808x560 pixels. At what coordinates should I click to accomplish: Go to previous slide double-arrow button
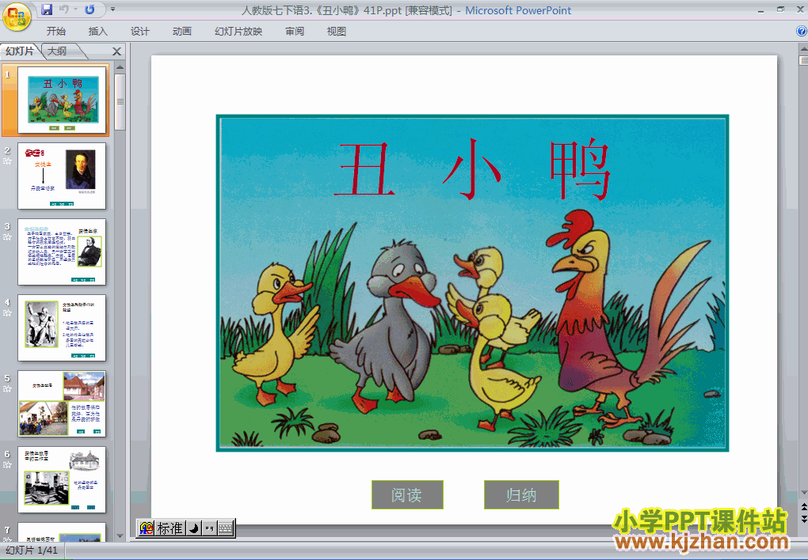coord(802,509)
